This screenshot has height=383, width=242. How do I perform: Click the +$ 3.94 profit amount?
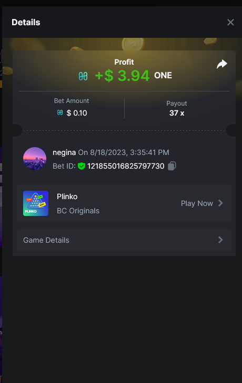[x=122, y=76]
